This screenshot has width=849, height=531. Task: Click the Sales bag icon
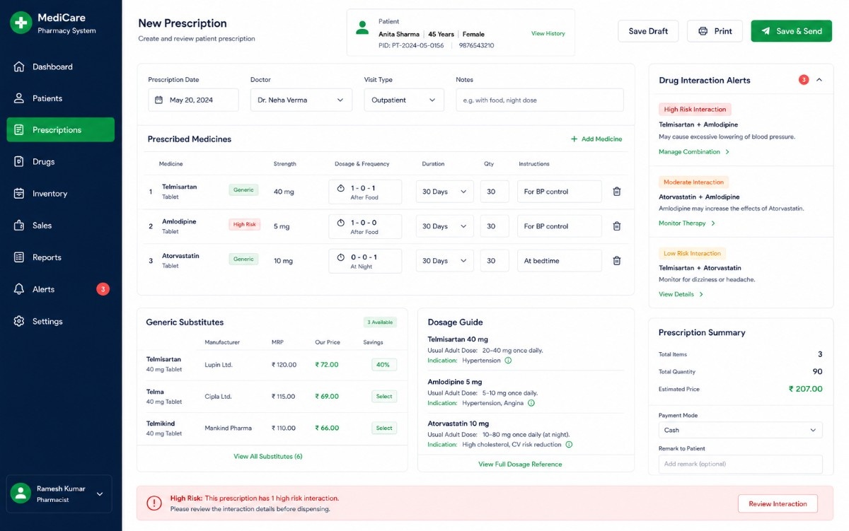[x=19, y=225]
